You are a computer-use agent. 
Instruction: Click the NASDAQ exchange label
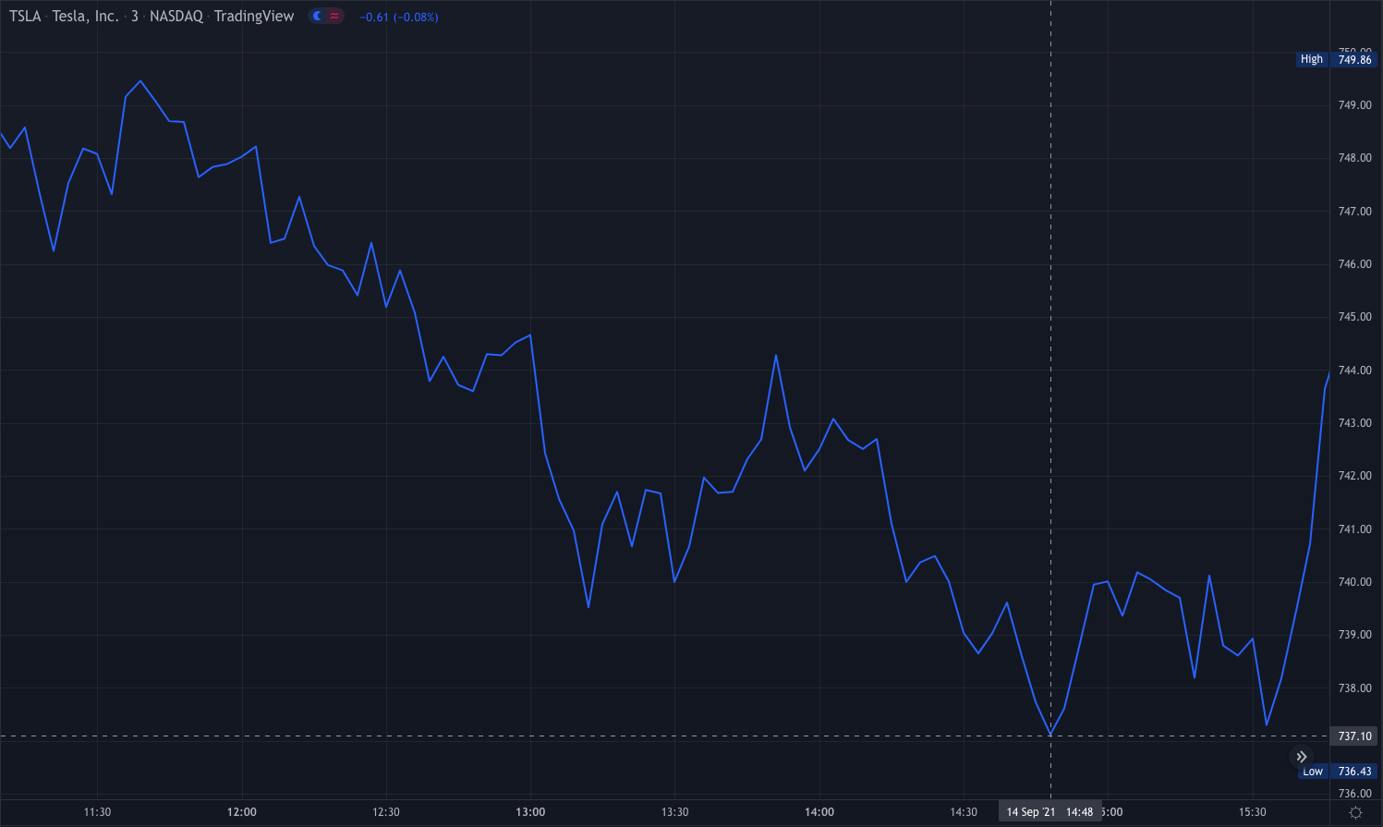pos(176,17)
